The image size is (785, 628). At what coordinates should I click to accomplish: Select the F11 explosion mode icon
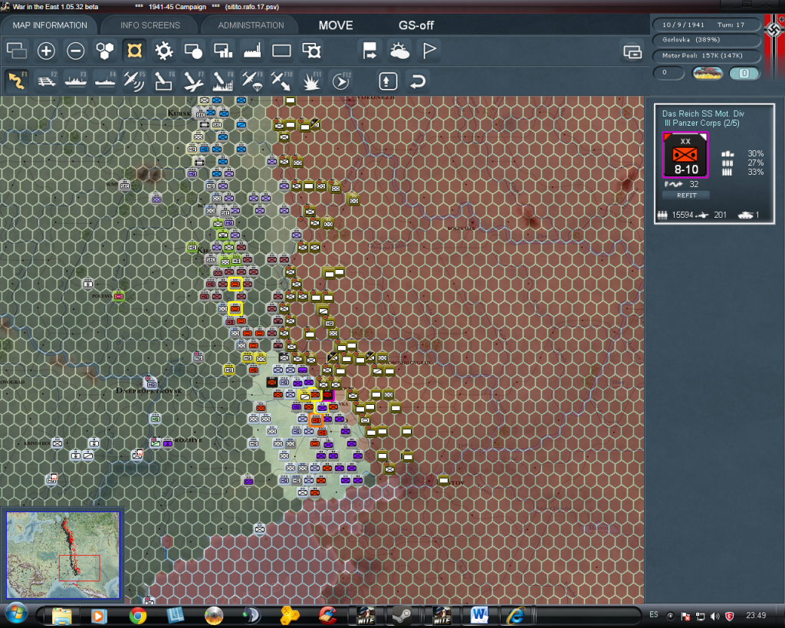point(311,81)
